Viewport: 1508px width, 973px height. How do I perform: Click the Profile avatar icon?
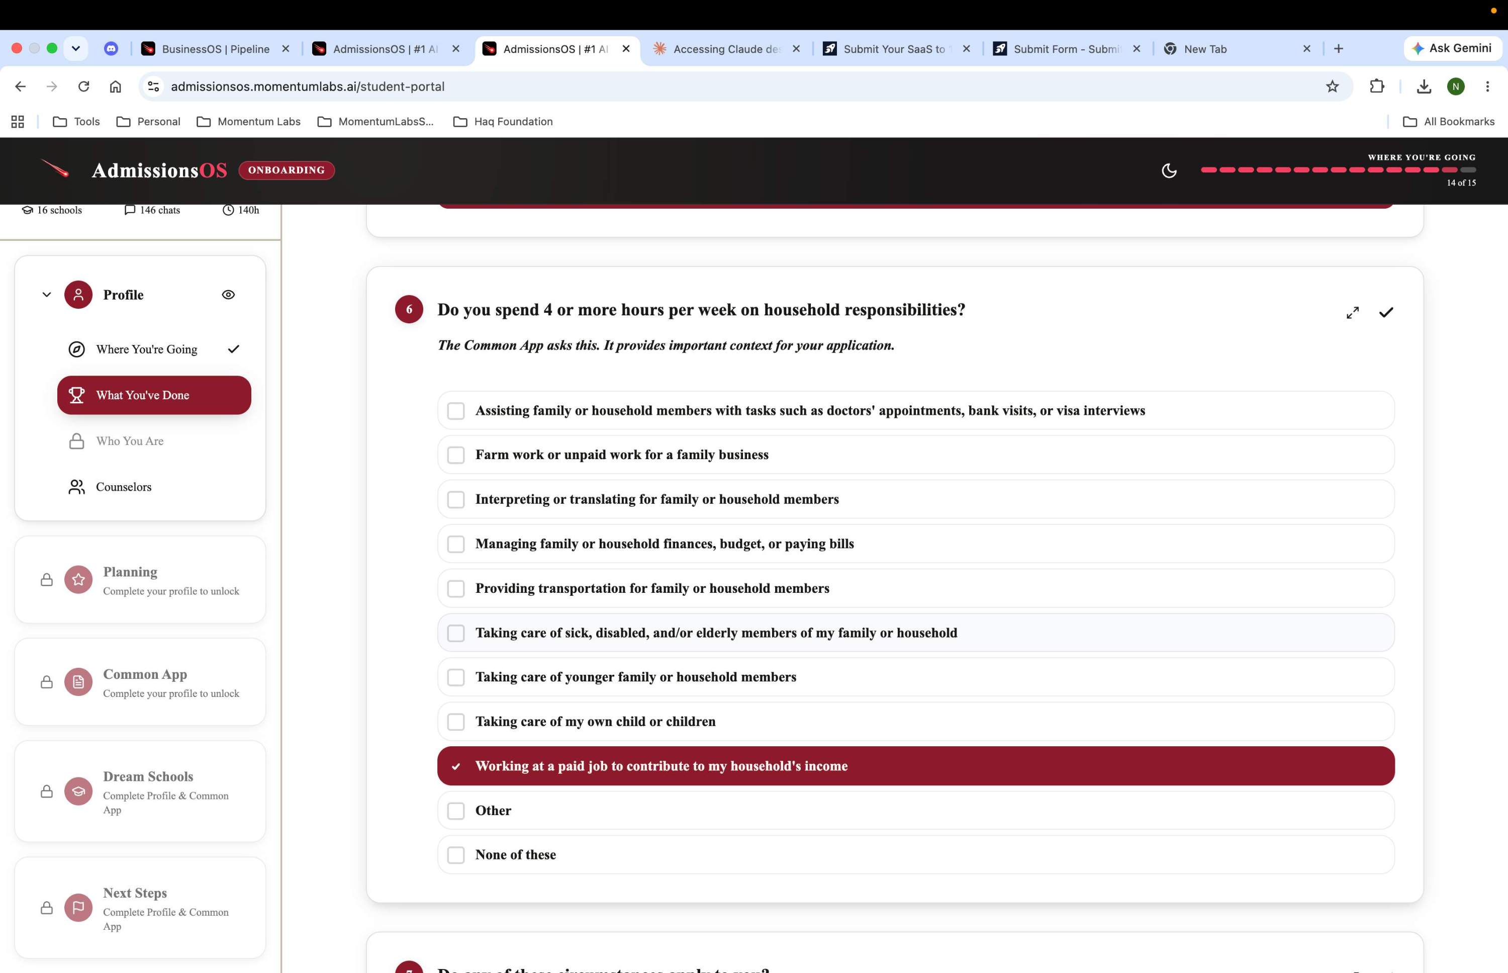pos(78,295)
